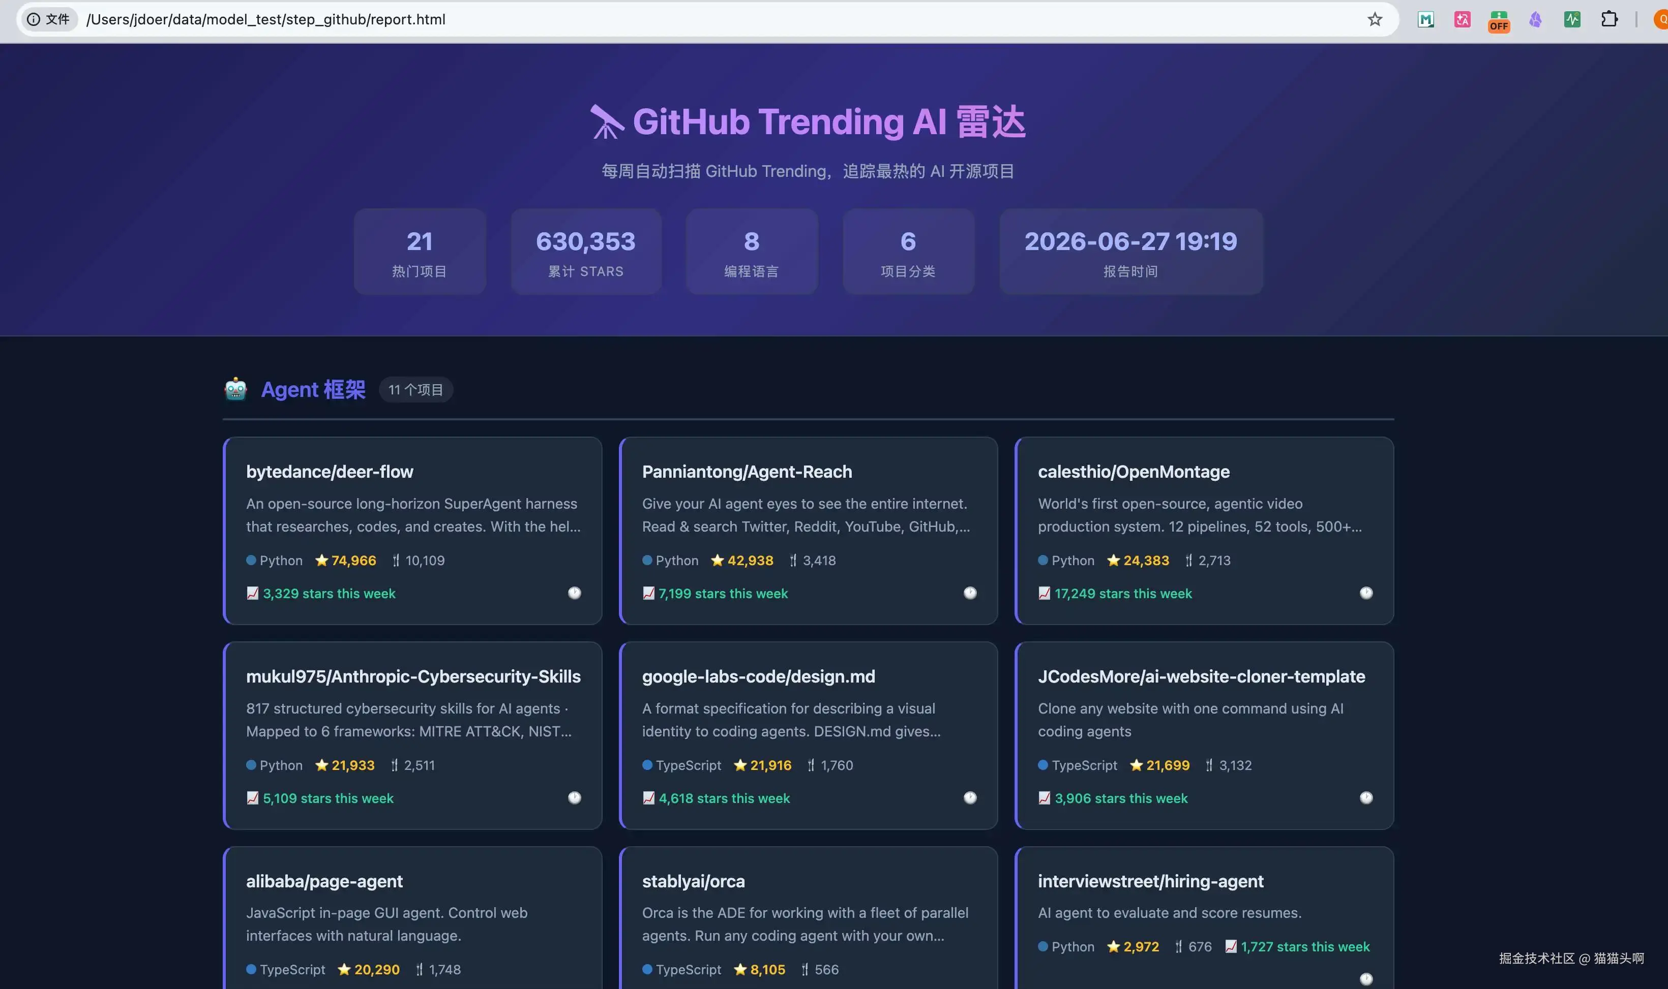Viewport: 1668px width, 989px height.
Task: Open the pink translate extension icon
Action: [x=1462, y=19]
